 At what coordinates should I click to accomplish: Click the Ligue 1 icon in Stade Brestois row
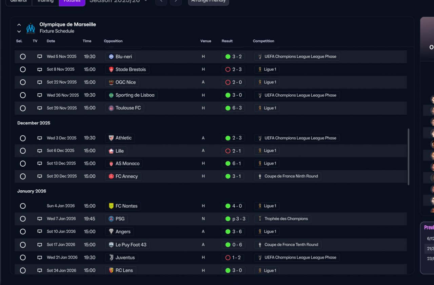point(260,70)
